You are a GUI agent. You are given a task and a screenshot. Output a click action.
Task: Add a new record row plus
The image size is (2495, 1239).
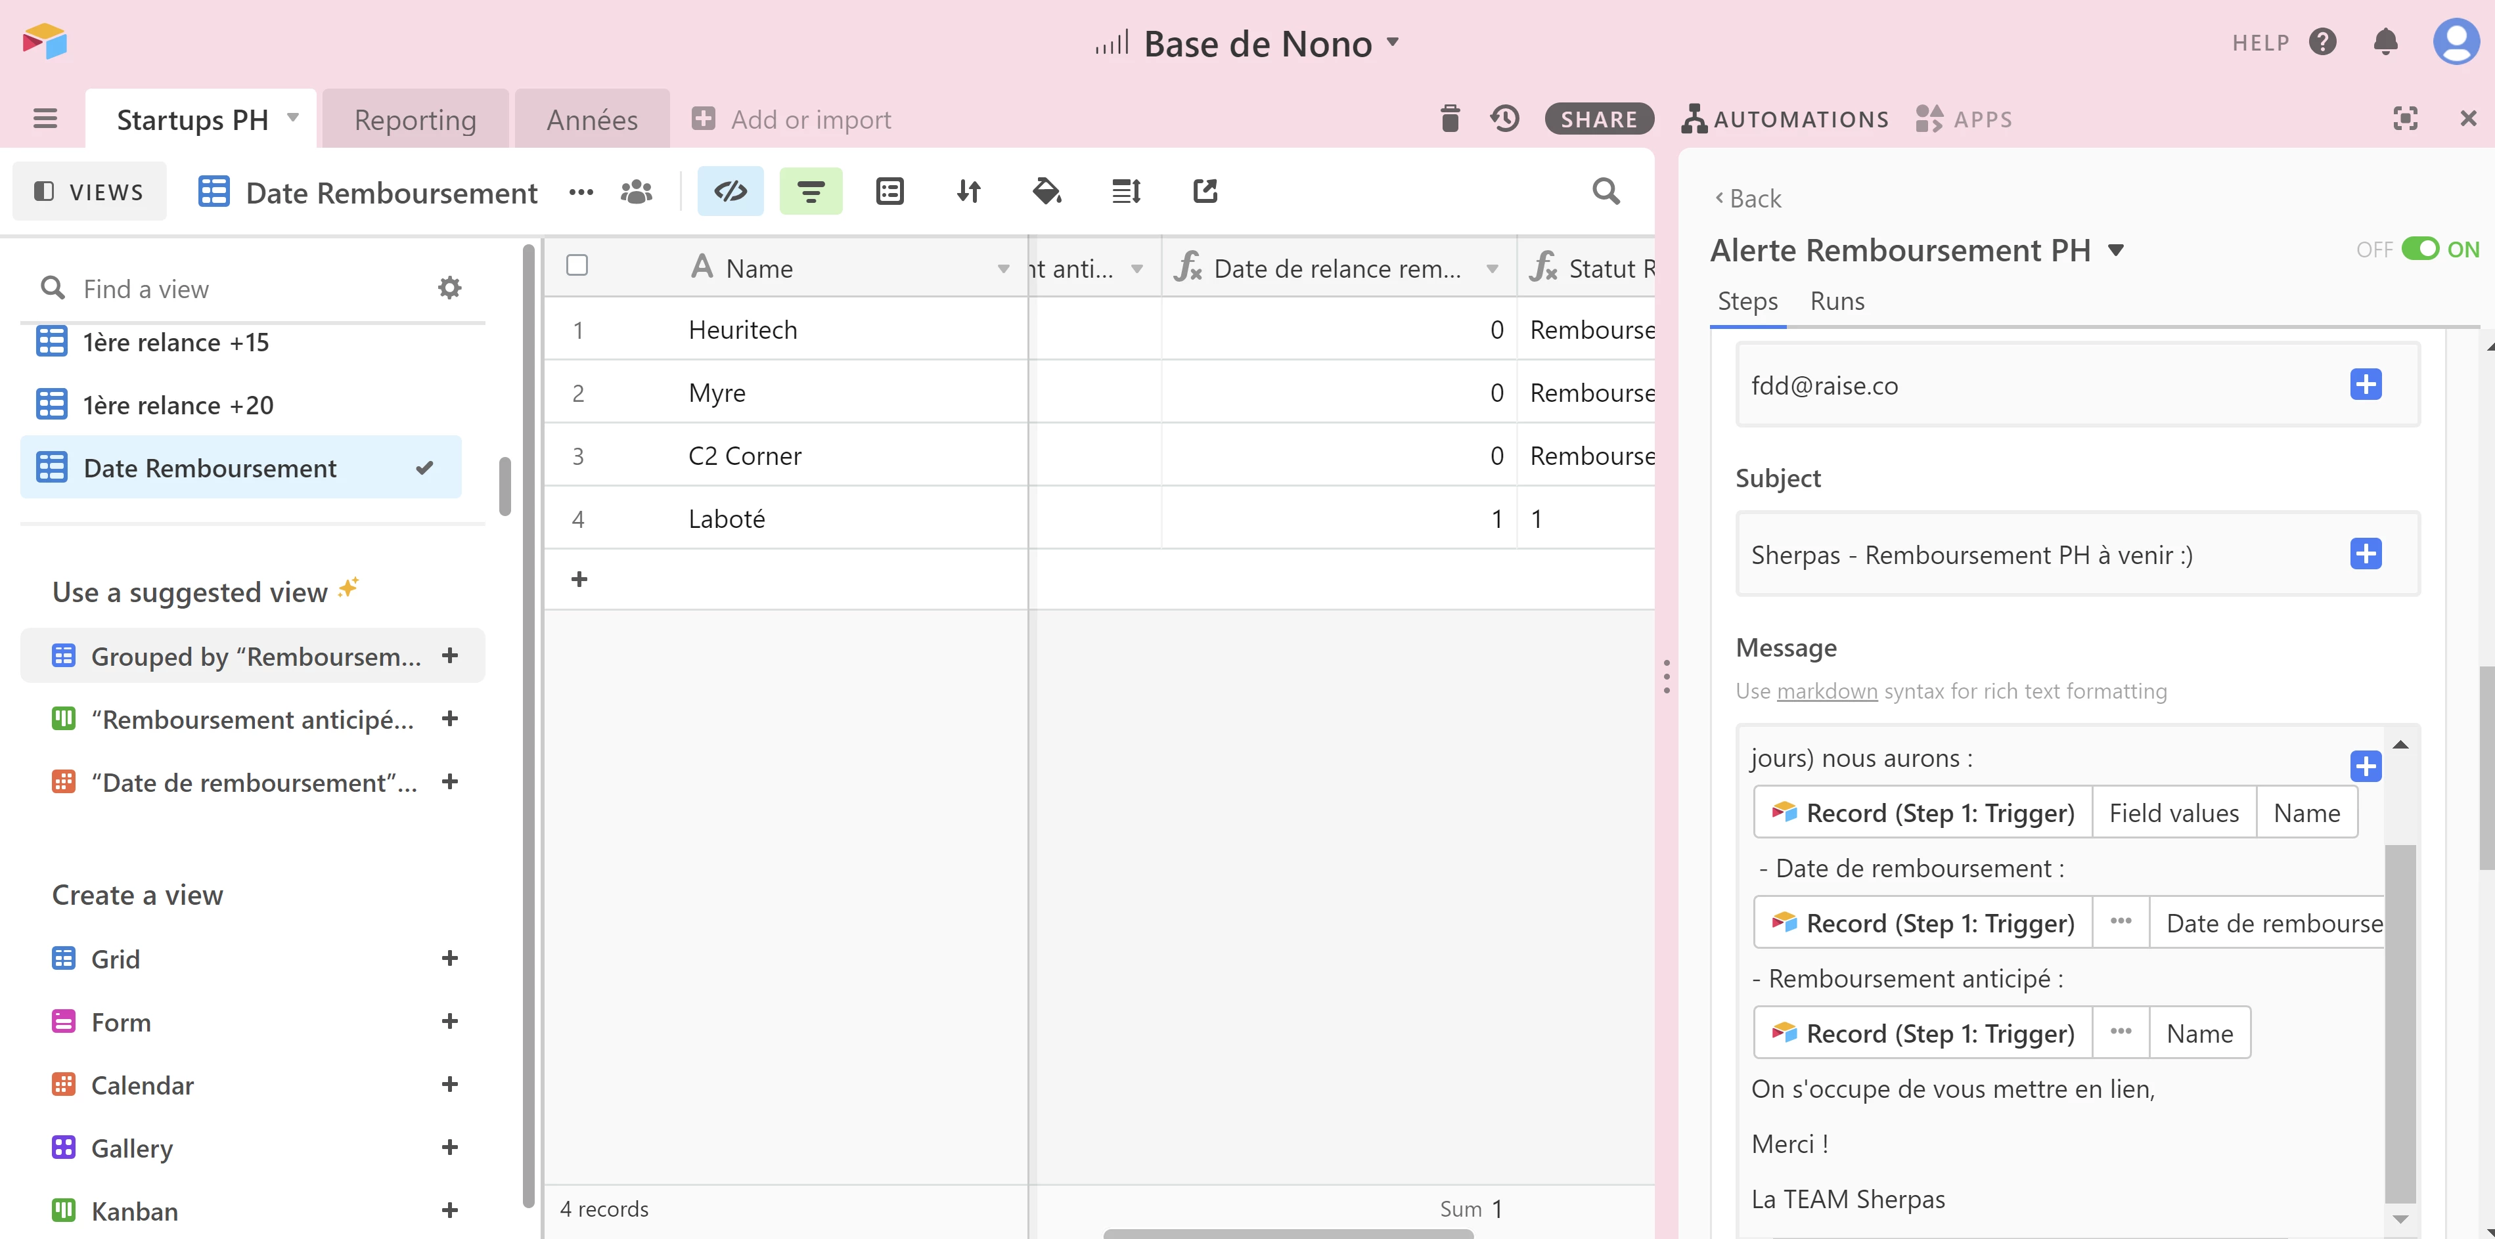tap(579, 579)
